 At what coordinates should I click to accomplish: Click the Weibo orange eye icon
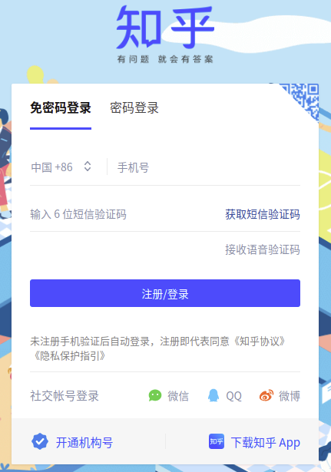point(266,395)
